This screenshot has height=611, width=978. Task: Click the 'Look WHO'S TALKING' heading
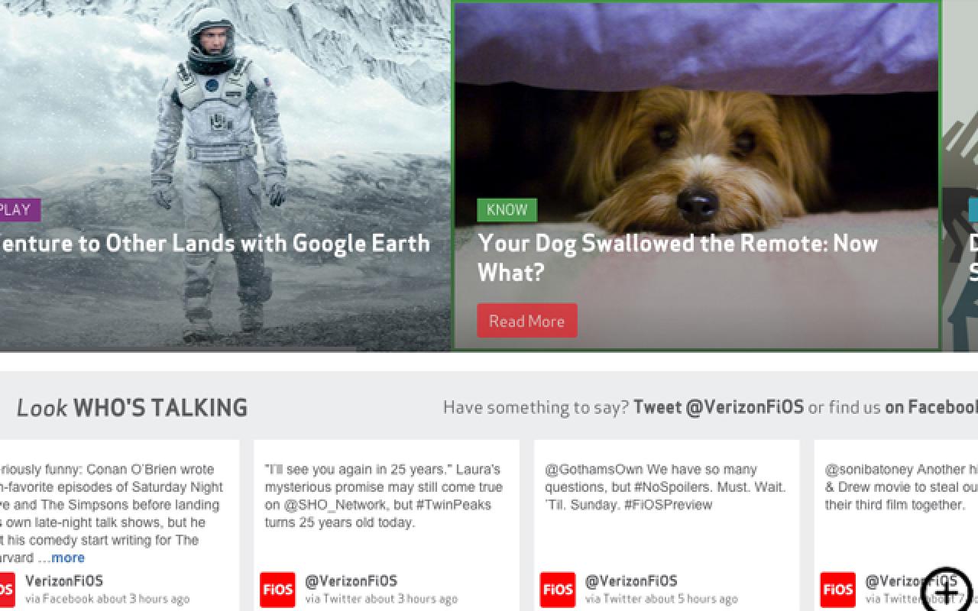point(132,408)
